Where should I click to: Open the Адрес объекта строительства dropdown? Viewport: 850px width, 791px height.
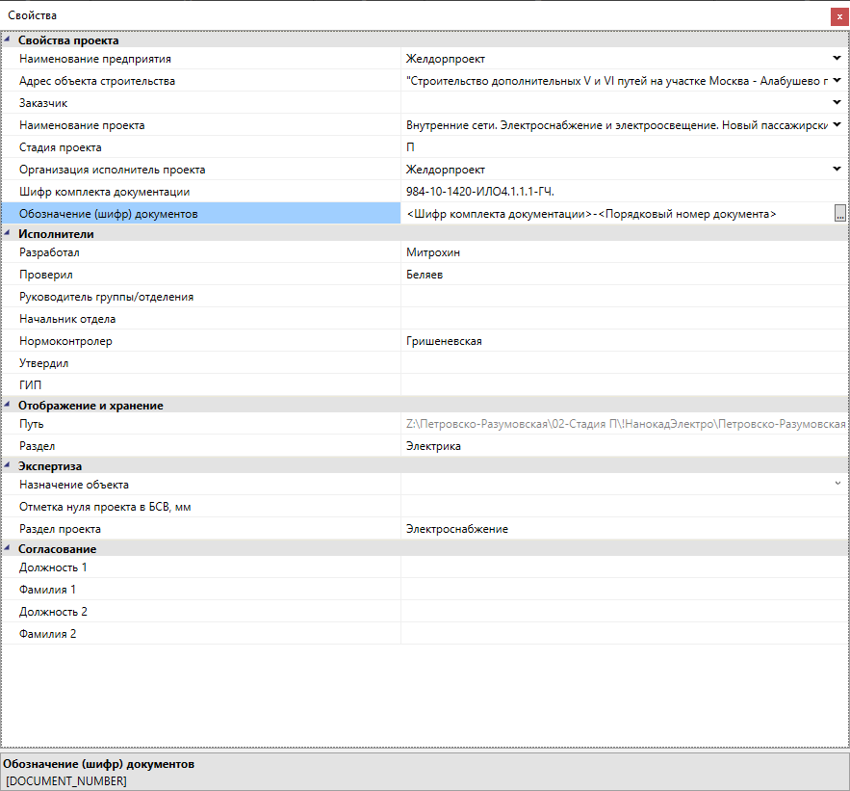(837, 81)
